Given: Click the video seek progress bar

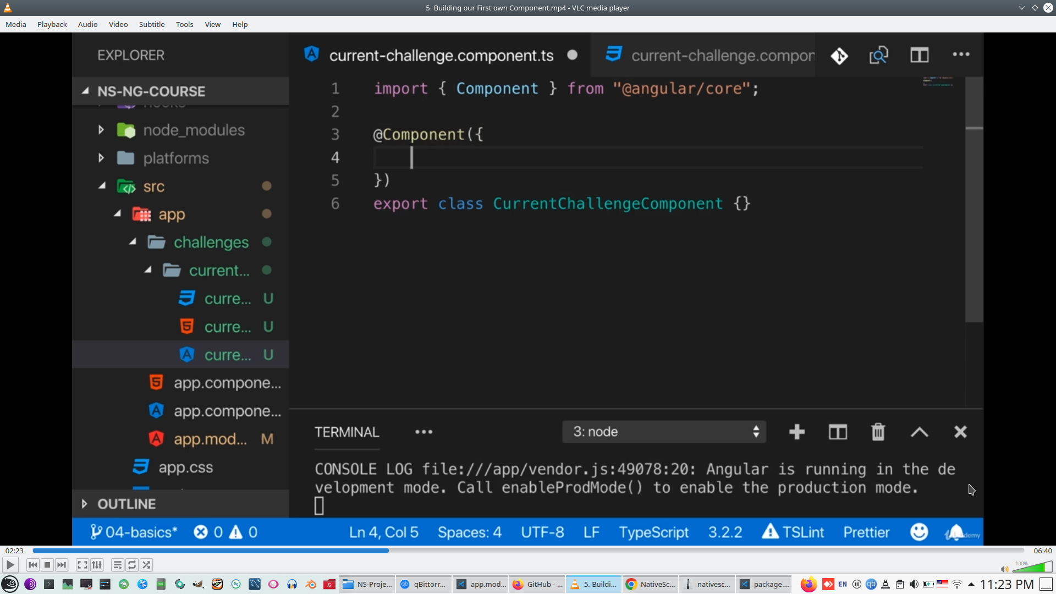Looking at the screenshot, I should (x=528, y=551).
